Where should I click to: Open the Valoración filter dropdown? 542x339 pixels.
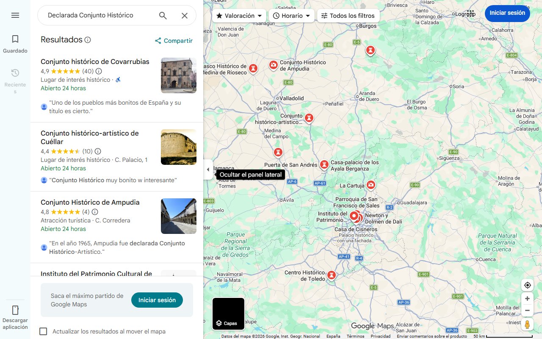(238, 15)
